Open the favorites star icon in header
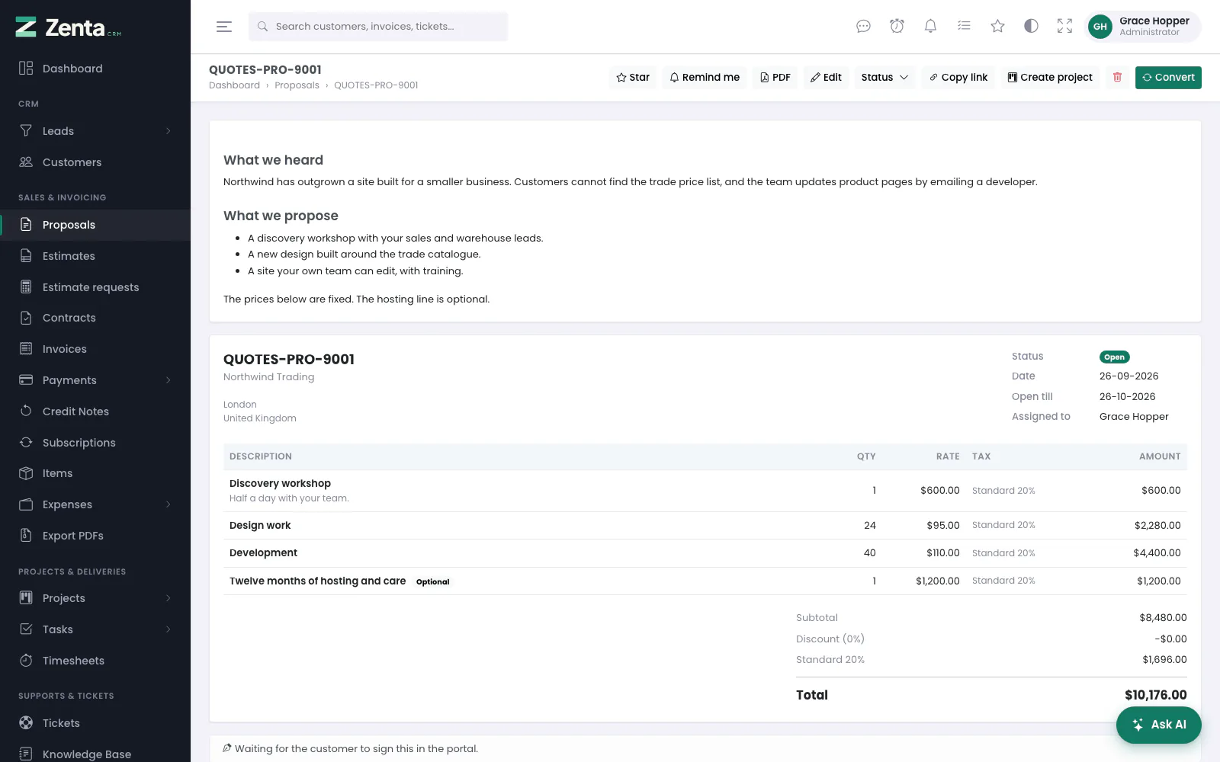Image resolution: width=1220 pixels, height=762 pixels. 997,27
